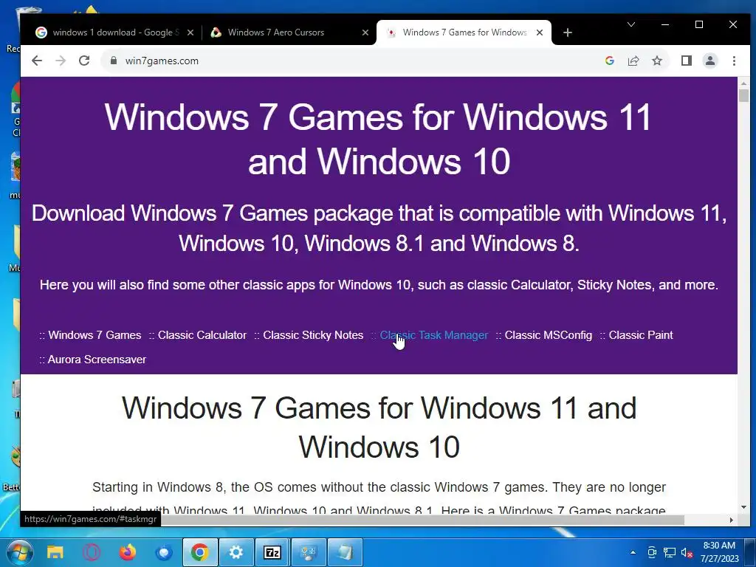The width and height of the screenshot is (756, 567).
Task: Click the forward navigation arrow
Action: [x=61, y=61]
